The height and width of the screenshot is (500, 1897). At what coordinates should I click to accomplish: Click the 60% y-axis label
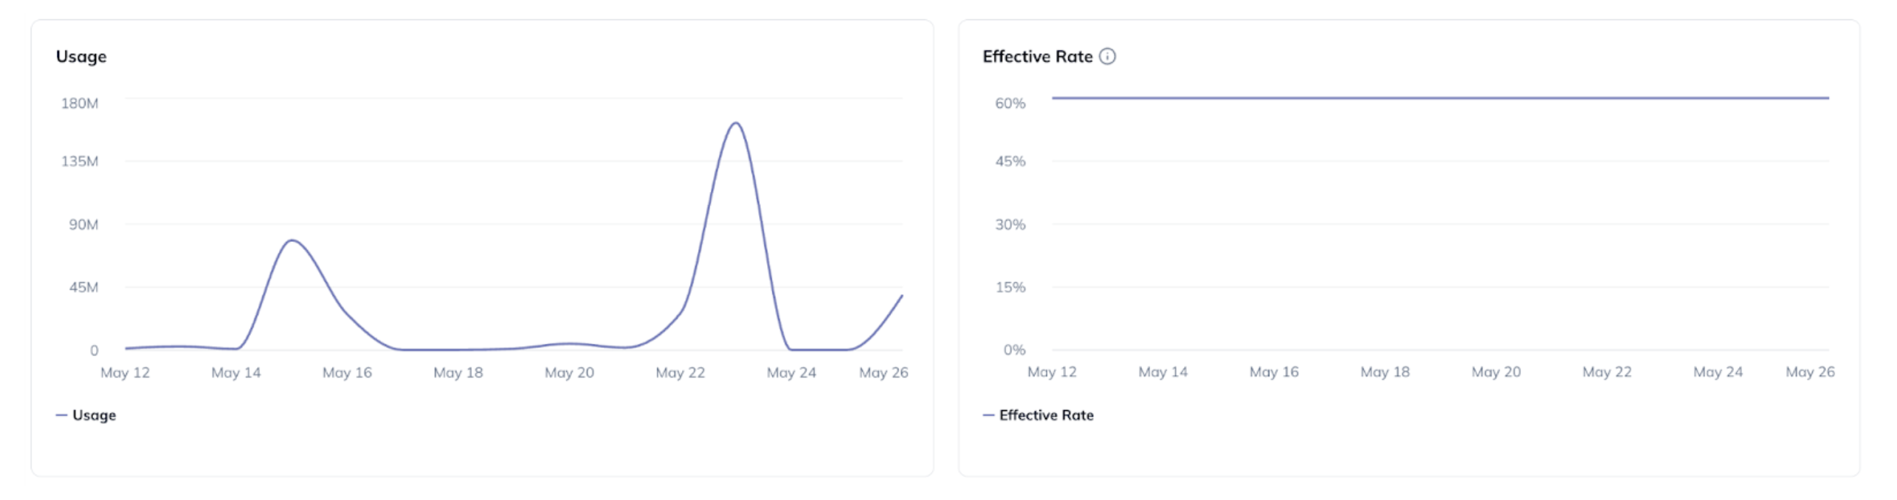tap(1010, 103)
